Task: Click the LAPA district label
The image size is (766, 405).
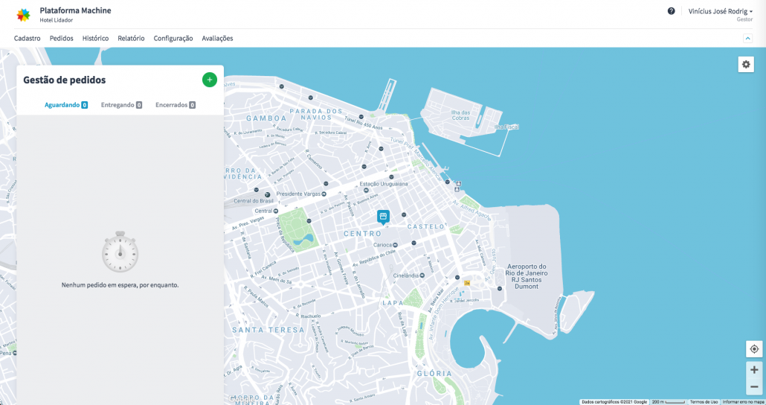Action: (x=393, y=303)
